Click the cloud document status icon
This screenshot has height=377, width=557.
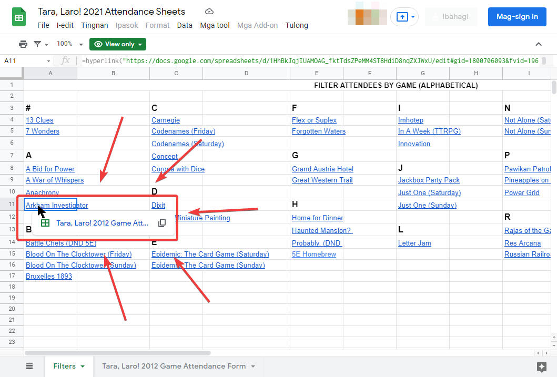tap(209, 12)
